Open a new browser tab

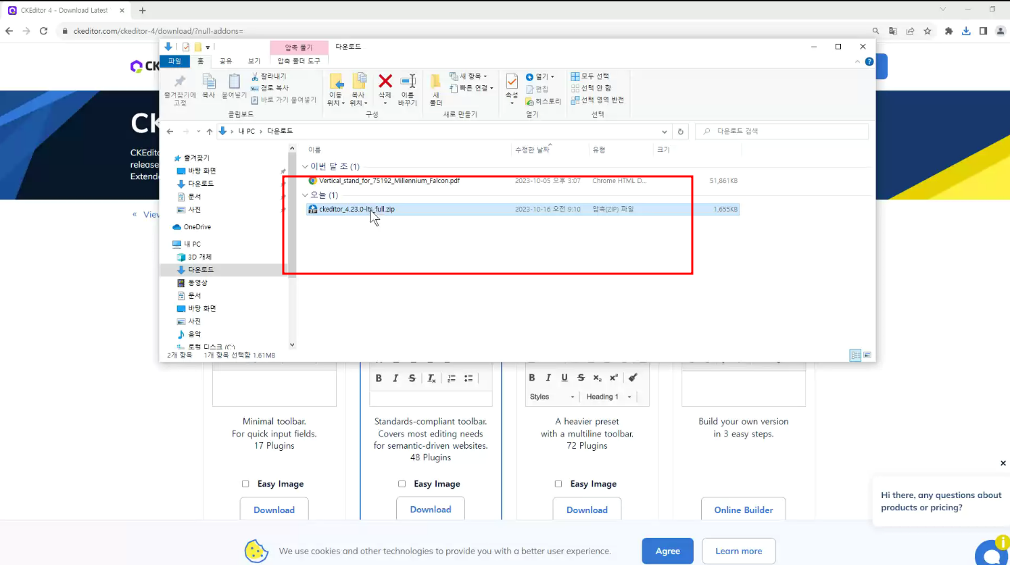click(143, 11)
